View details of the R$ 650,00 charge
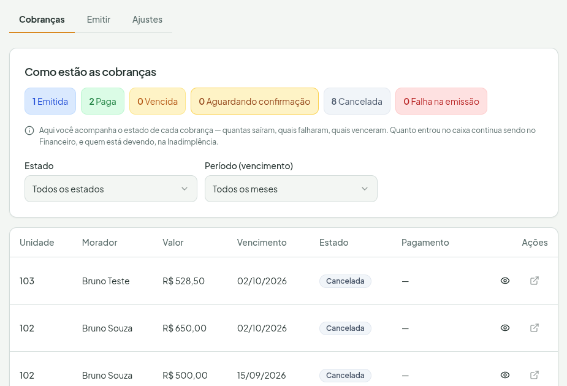This screenshot has width=567, height=386. [x=505, y=328]
